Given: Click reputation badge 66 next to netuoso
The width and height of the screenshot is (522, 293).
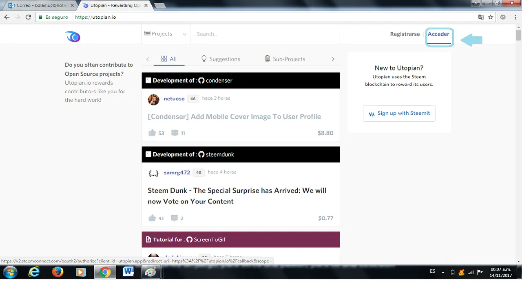Looking at the screenshot, I should click(x=193, y=98).
